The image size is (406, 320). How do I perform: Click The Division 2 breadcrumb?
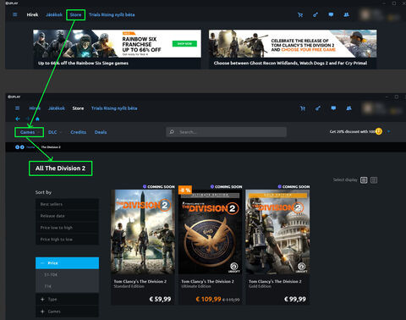[x=51, y=147]
